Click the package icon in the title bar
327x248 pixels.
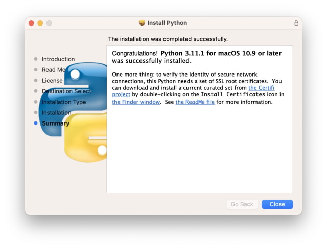tap(142, 23)
